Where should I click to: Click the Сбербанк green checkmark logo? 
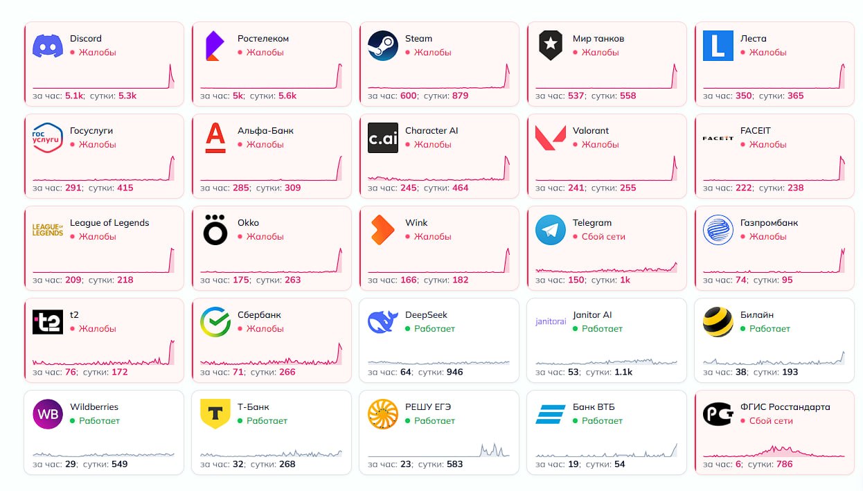(215, 322)
